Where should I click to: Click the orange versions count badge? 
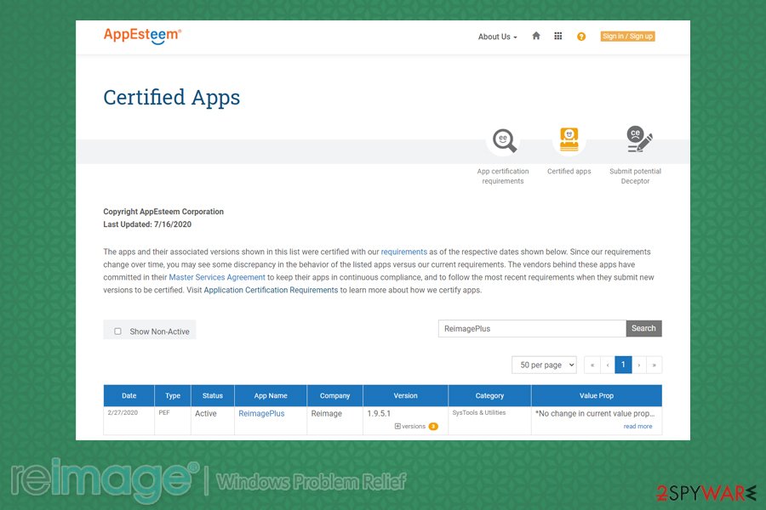(433, 426)
